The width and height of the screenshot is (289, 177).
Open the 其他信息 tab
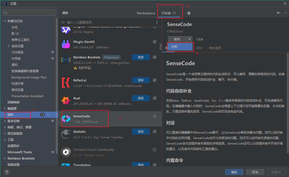click(x=215, y=48)
